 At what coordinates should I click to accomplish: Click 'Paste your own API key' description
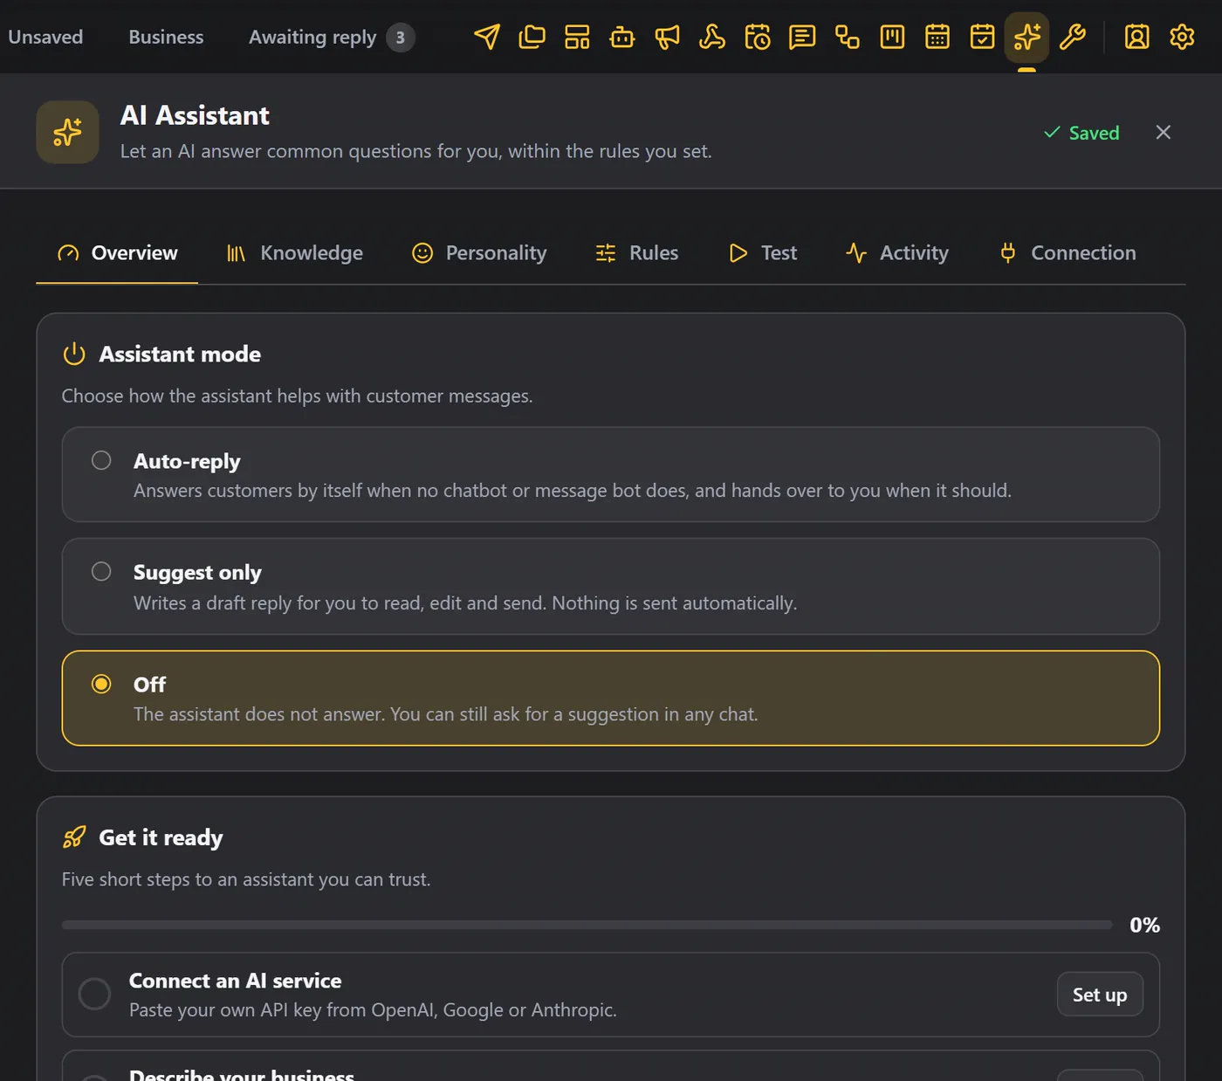point(373,1010)
